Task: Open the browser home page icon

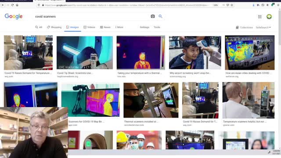Action: (17, 5)
